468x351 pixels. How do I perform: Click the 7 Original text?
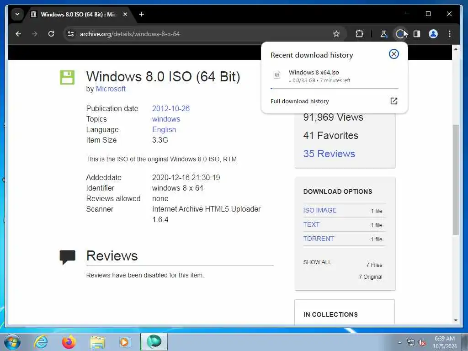(x=370, y=277)
